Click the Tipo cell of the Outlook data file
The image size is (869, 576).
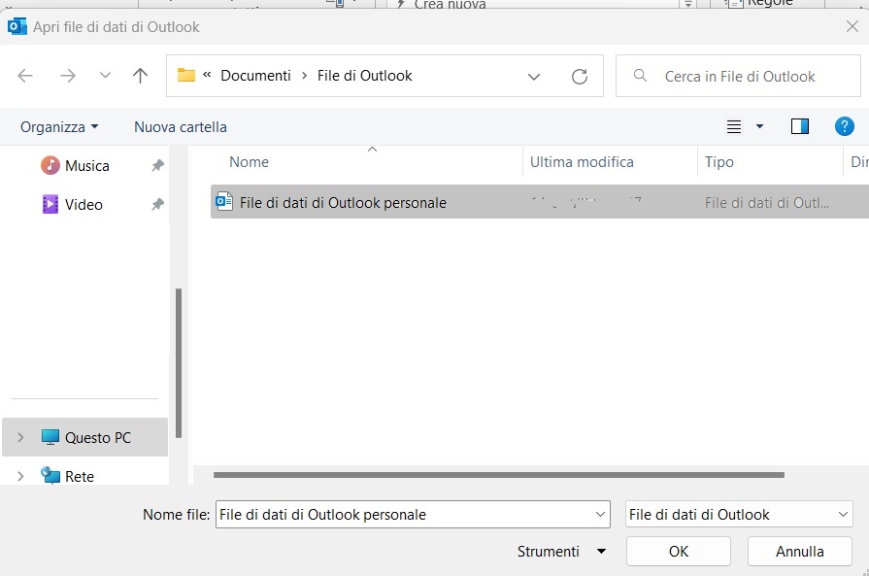point(767,203)
